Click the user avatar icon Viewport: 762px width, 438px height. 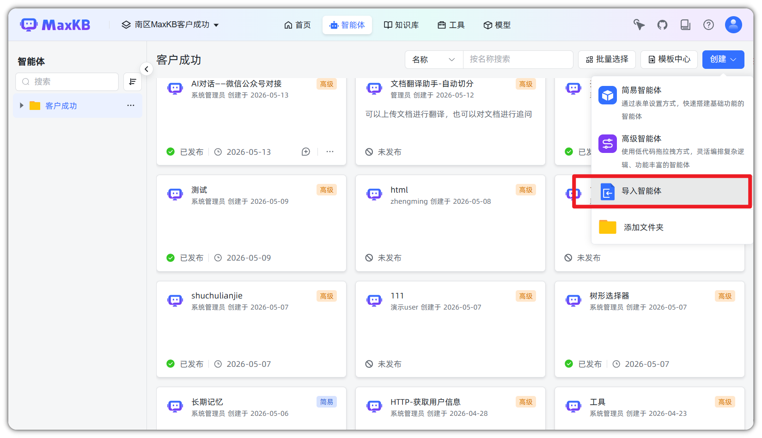point(733,24)
